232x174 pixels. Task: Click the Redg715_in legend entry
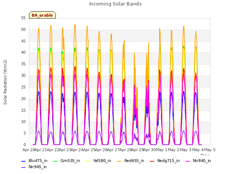coord(165,161)
